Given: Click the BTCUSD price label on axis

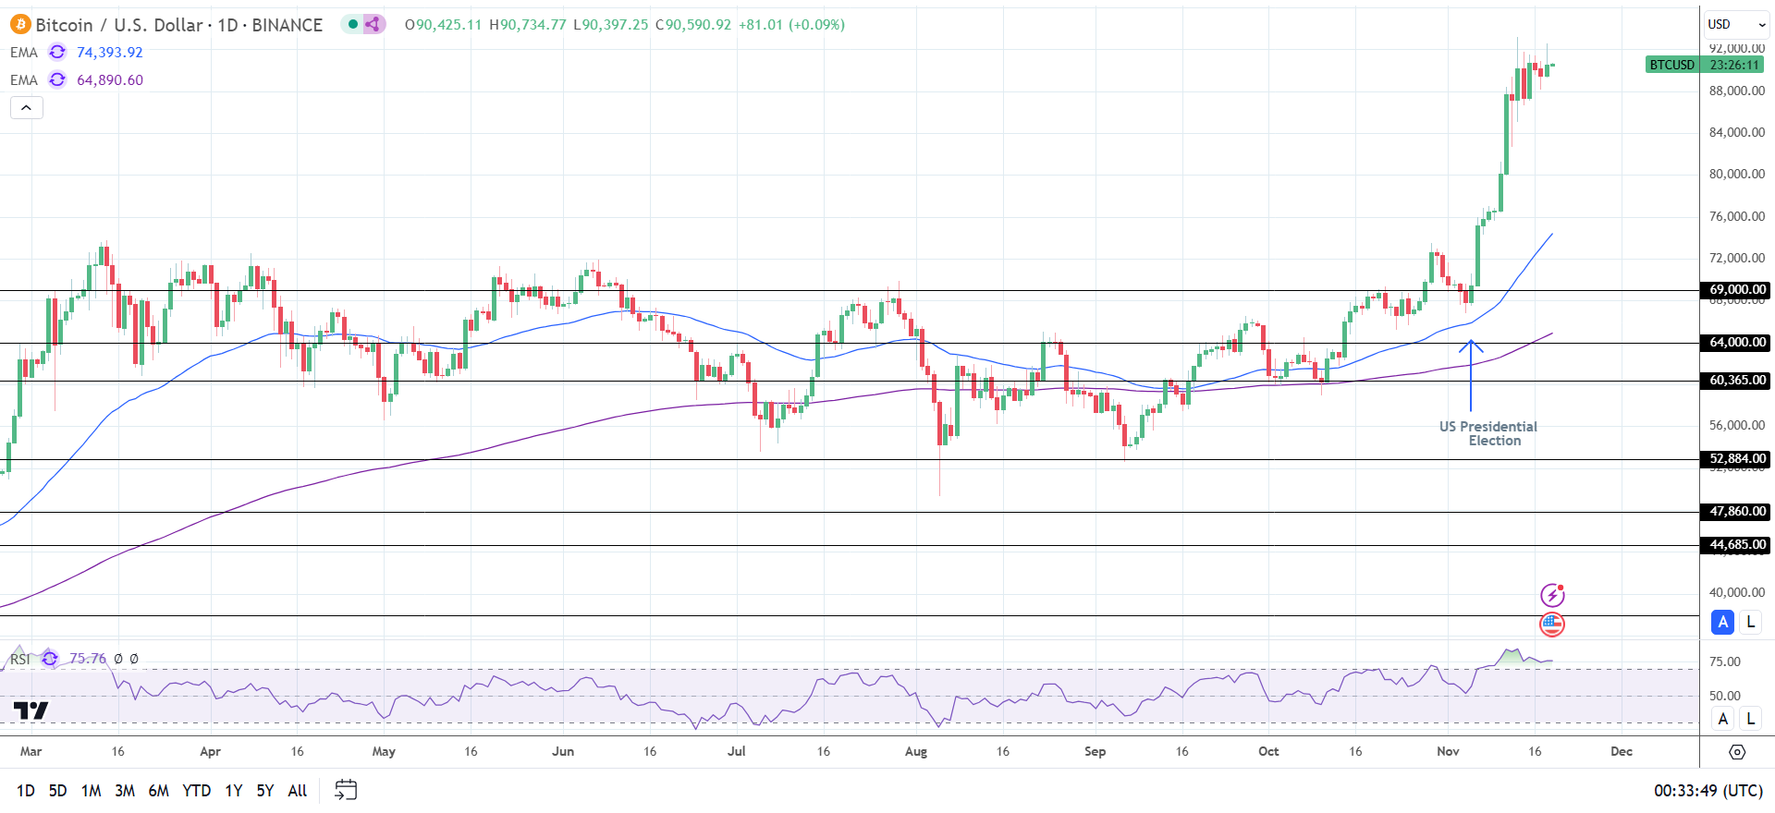Looking at the screenshot, I should pyautogui.click(x=1672, y=65).
